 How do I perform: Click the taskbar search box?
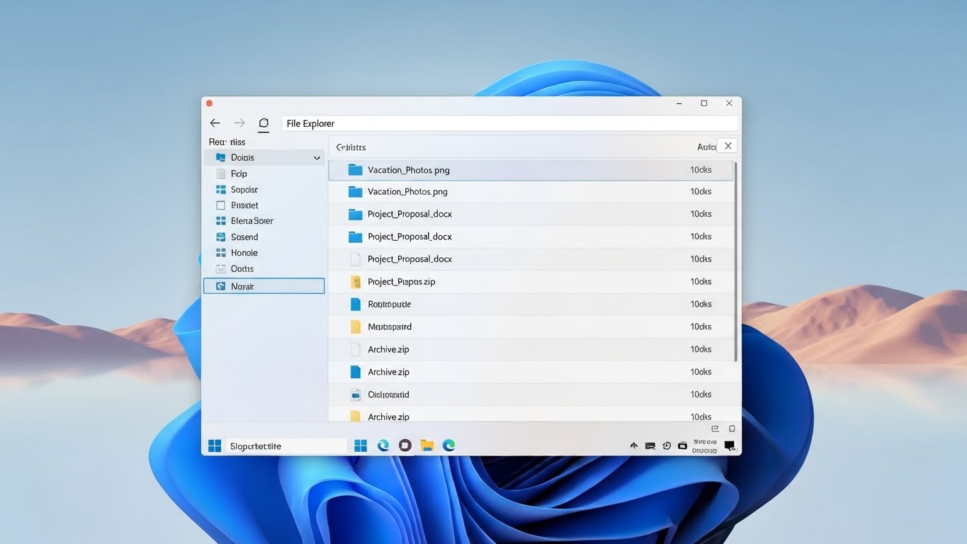pos(286,446)
